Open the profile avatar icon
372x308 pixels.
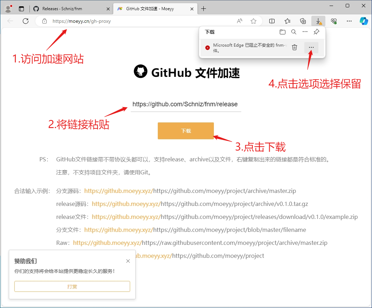tap(9, 9)
